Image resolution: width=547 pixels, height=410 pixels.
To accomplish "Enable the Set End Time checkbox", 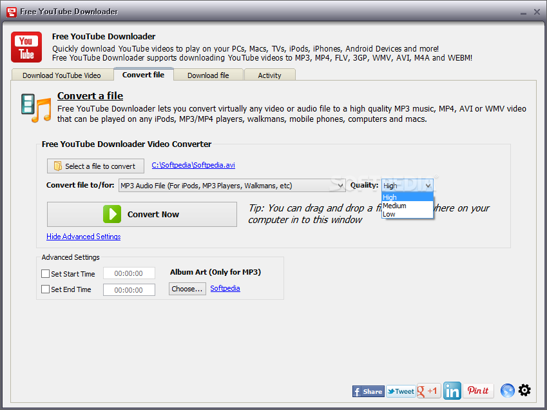I will coord(45,289).
